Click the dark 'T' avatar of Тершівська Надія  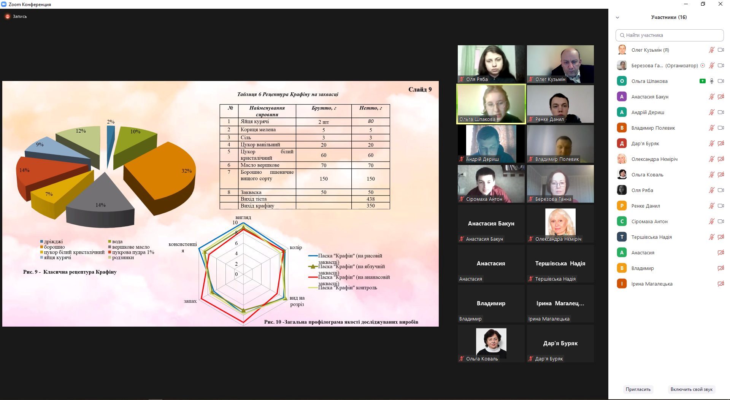pyautogui.click(x=622, y=237)
